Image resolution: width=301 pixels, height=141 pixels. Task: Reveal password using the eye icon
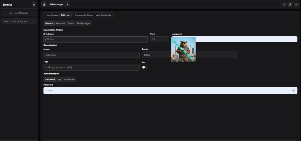[294, 91]
